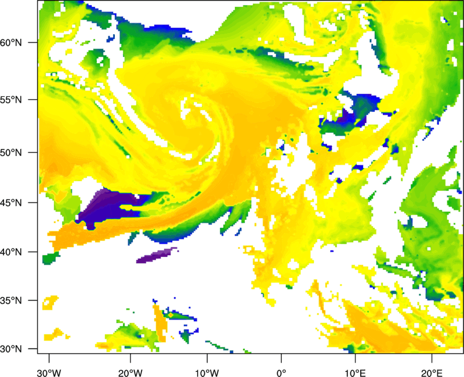Viewport: 464px width, 377px height.
Task: Click the 55°N latitude label
Action: (x=11, y=99)
